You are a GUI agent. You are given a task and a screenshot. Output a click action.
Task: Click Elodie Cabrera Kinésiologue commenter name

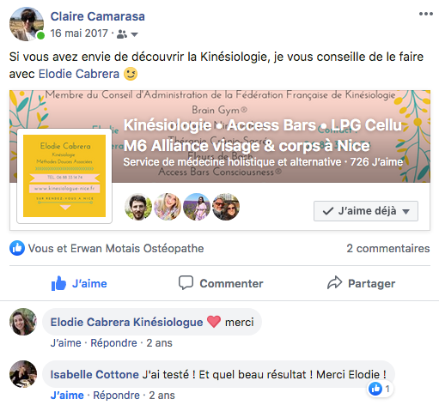coord(126,322)
